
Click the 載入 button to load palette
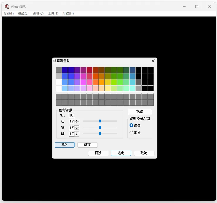click(65, 145)
